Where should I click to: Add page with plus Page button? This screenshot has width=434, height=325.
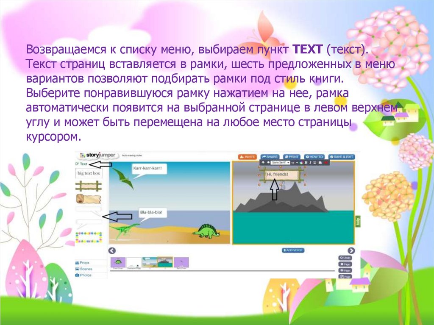coord(345,270)
